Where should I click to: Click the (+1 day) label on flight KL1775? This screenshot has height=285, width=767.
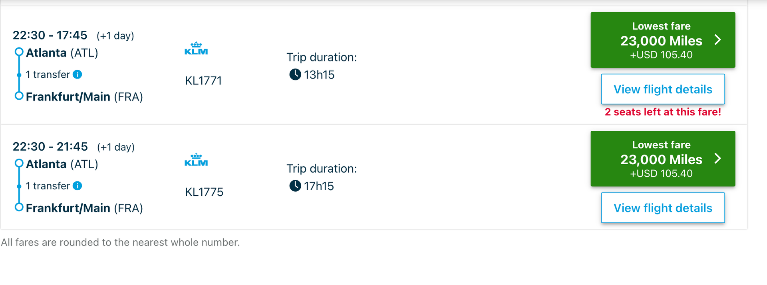(x=115, y=147)
